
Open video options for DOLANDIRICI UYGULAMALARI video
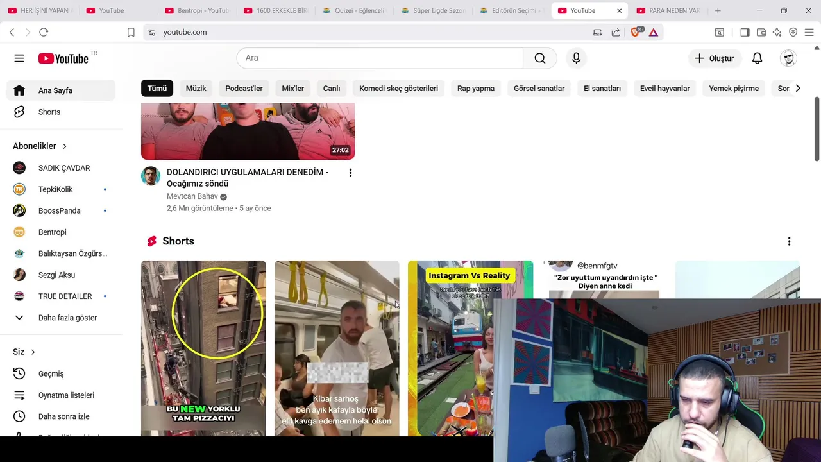point(350,173)
